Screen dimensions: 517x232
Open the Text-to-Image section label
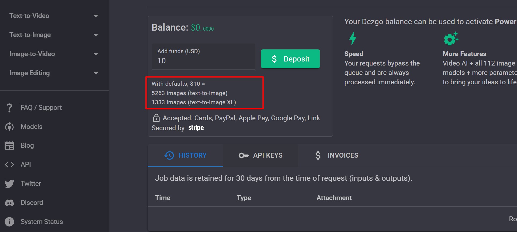click(30, 35)
